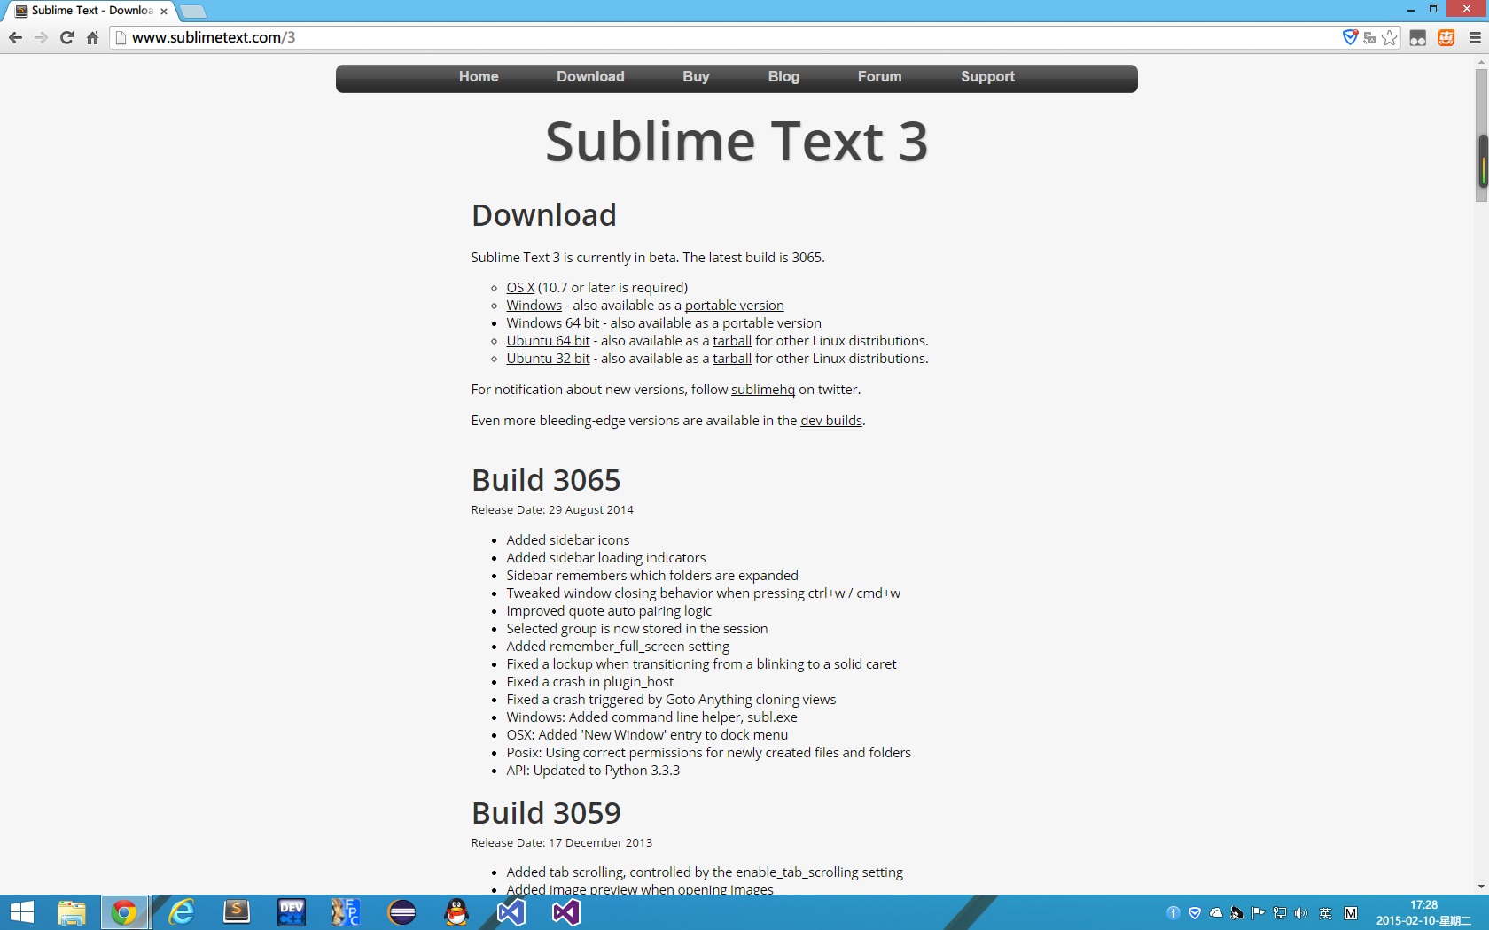The width and height of the screenshot is (1489, 930).
Task: Go back with the browser back arrow
Action: (x=15, y=37)
